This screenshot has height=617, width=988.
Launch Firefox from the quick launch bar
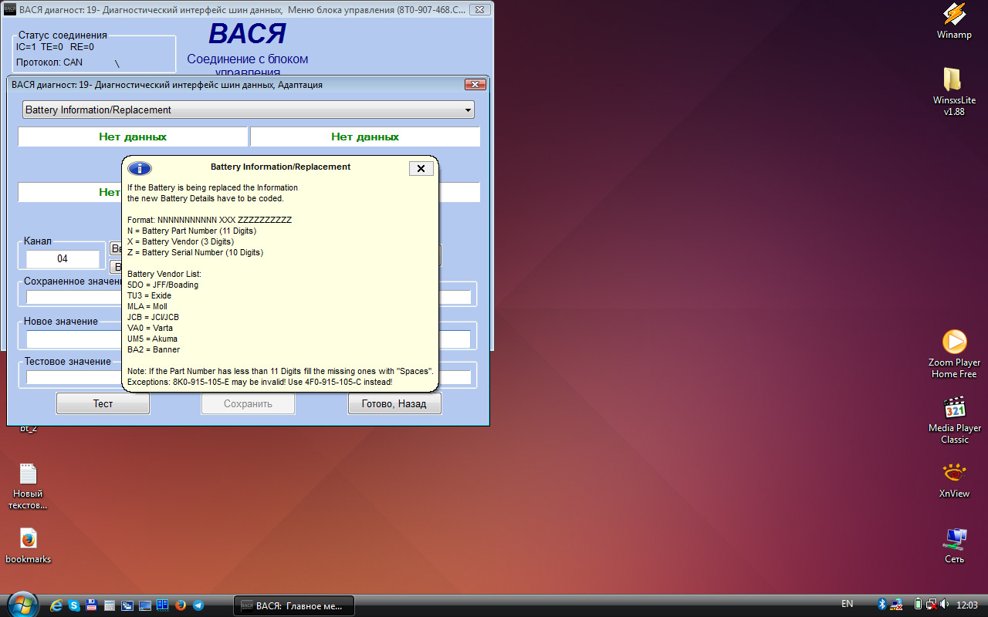[x=181, y=605]
